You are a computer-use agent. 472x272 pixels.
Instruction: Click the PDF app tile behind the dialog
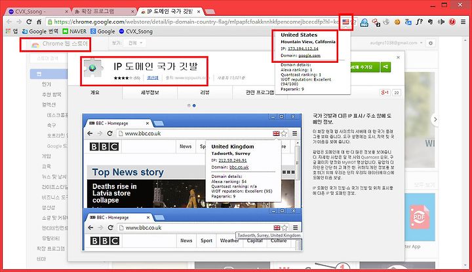(420, 217)
